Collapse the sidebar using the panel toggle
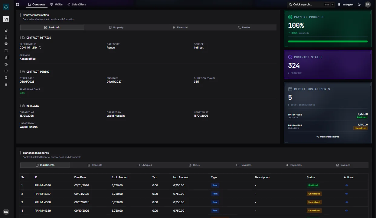Image resolution: width=376 pixels, height=218 pixels. pyautogui.click(x=18, y=5)
